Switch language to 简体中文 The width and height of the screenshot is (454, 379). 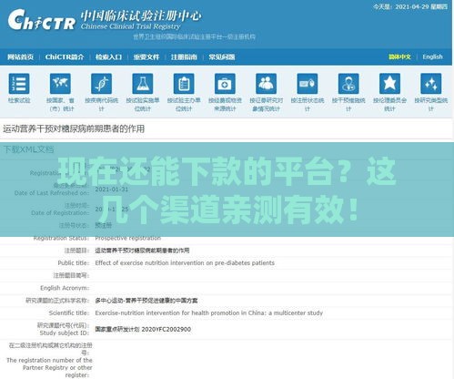pos(399,56)
